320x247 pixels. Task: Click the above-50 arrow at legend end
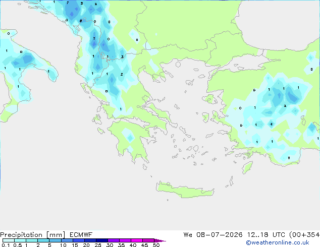(160, 240)
